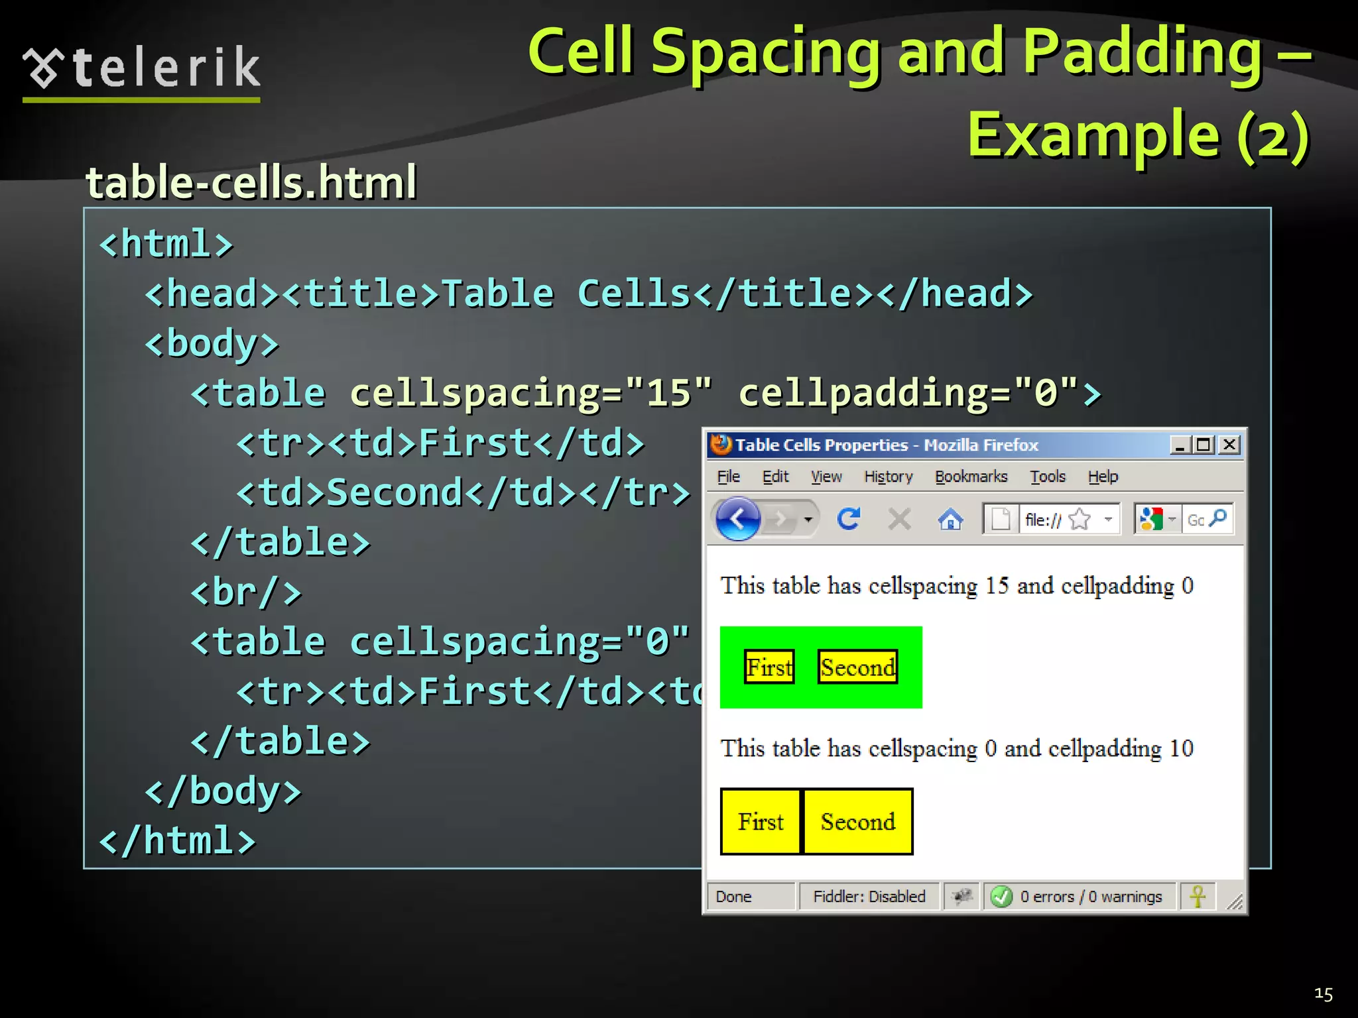Click the Reload page icon
The image size is (1358, 1018).
[848, 519]
